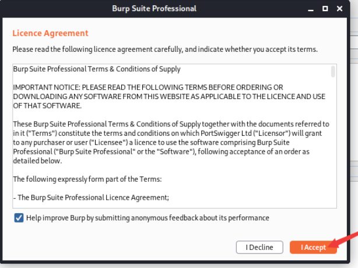Click the orange Licence Agreement heading
358x268 pixels.
coord(50,33)
